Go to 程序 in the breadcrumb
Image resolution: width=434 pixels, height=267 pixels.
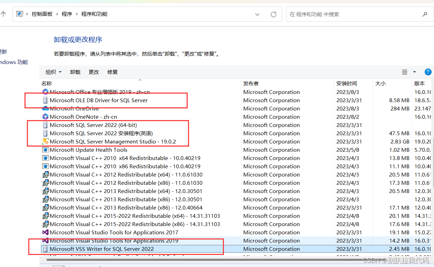67,14
